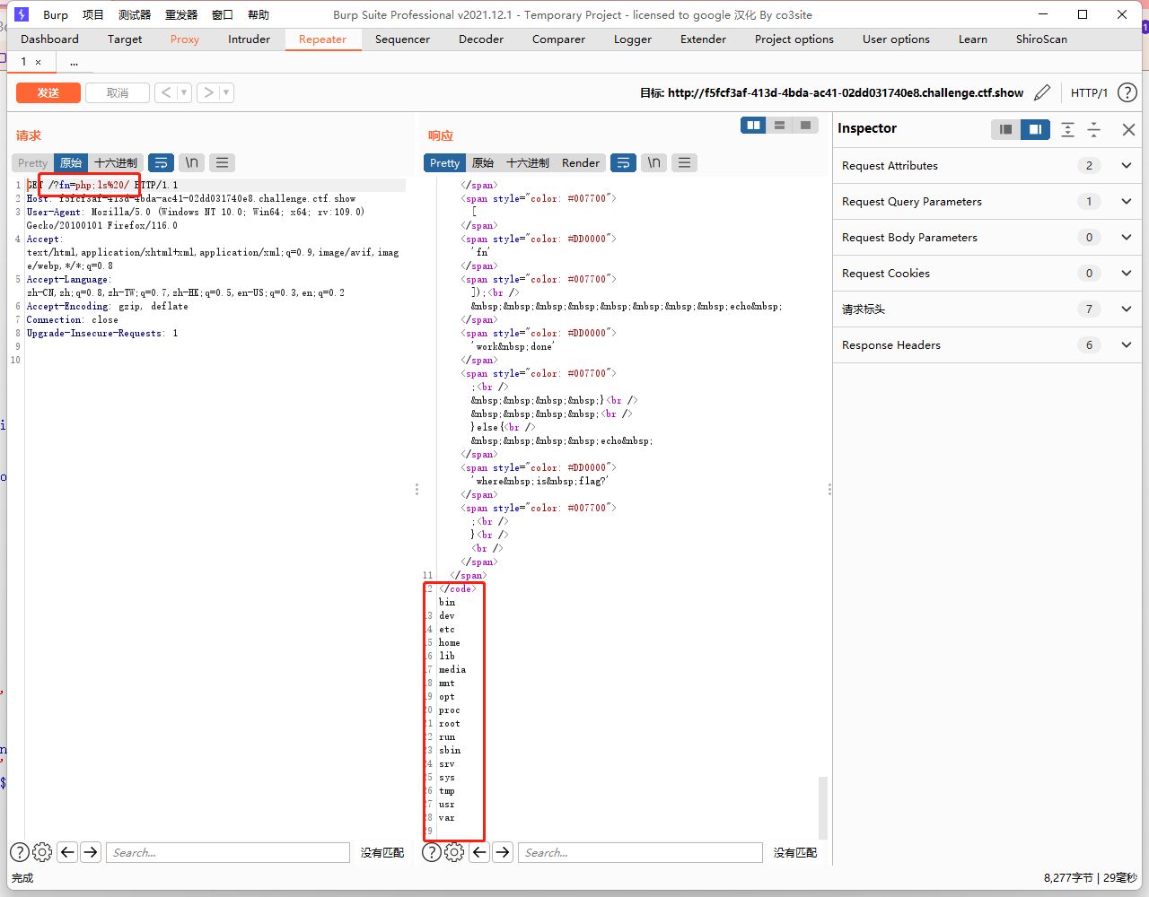Switch to side-by-side split layout
Screen dimensions: 1149x897
click(753, 126)
